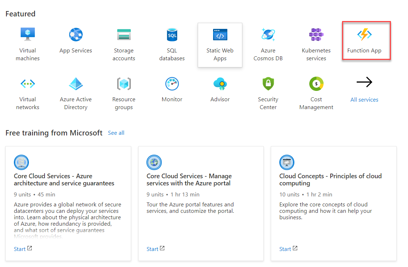Open the Virtual networks icon
The width and height of the screenshot is (408, 267).
pyautogui.click(x=27, y=83)
